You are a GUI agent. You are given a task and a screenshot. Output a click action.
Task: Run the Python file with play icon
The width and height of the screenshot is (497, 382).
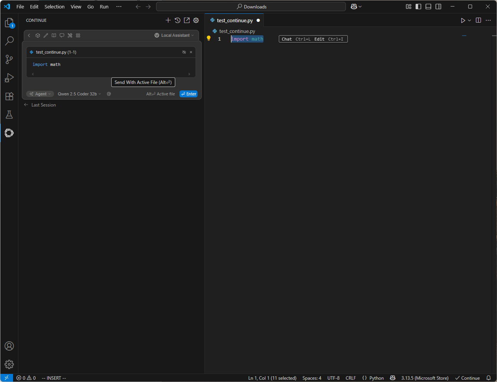click(463, 20)
